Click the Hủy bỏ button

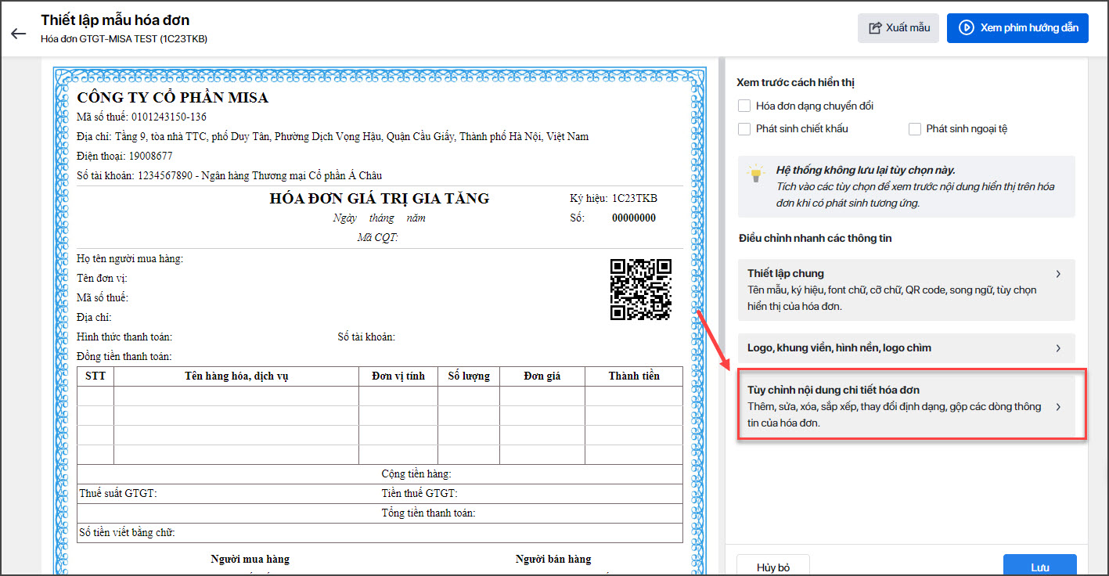pyautogui.click(x=773, y=567)
